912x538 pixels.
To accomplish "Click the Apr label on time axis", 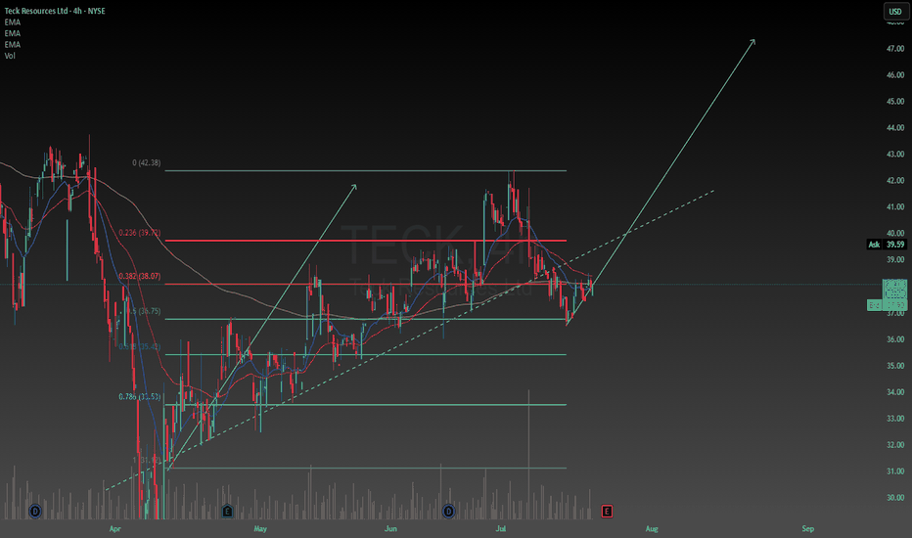I will [x=115, y=528].
